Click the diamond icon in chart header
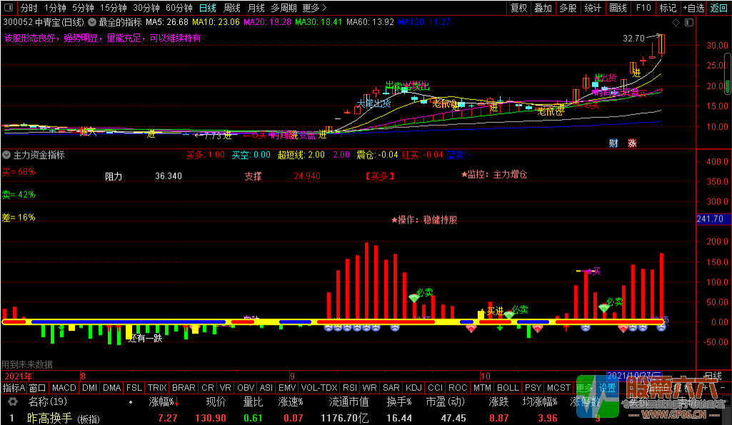The image size is (732, 425). point(676,22)
